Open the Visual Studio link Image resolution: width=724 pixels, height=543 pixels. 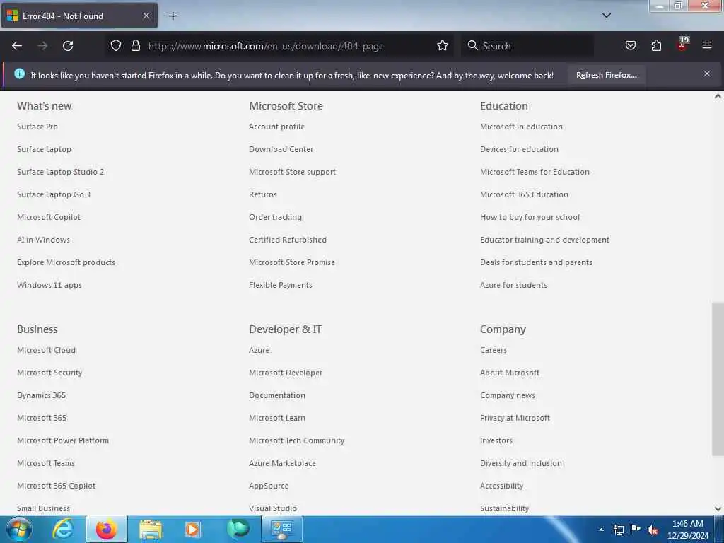point(273,508)
